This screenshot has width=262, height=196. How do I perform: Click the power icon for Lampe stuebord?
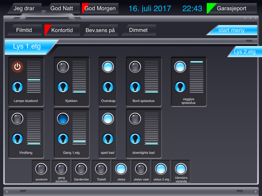pyautogui.click(x=17, y=67)
